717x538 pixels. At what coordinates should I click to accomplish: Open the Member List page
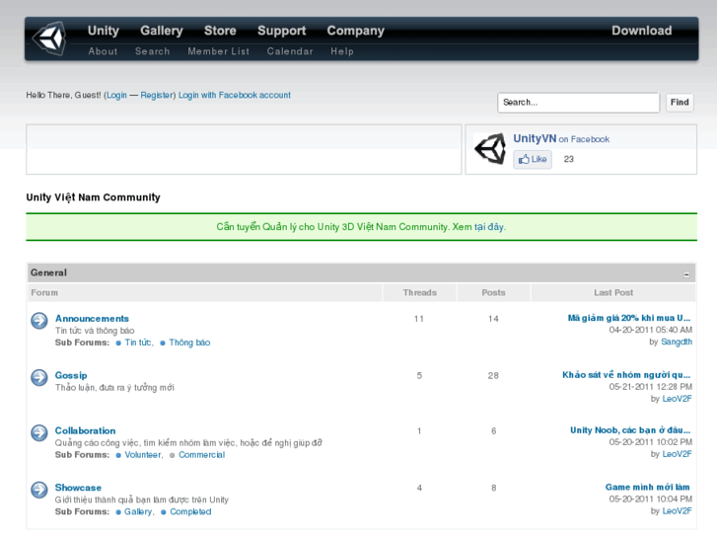(x=219, y=51)
